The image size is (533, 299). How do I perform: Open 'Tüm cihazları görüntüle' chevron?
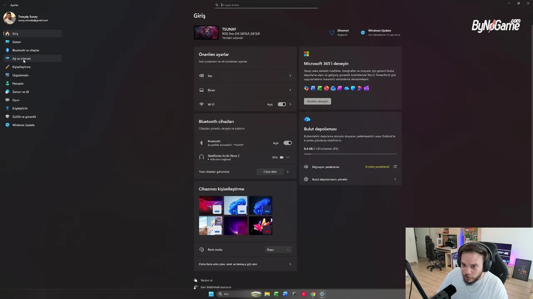pos(288,172)
